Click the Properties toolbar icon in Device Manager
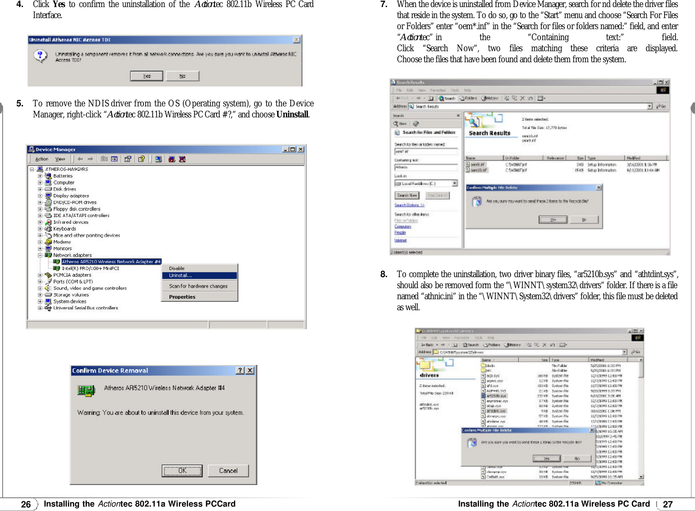Screen dimensions: 695x511 128,159
